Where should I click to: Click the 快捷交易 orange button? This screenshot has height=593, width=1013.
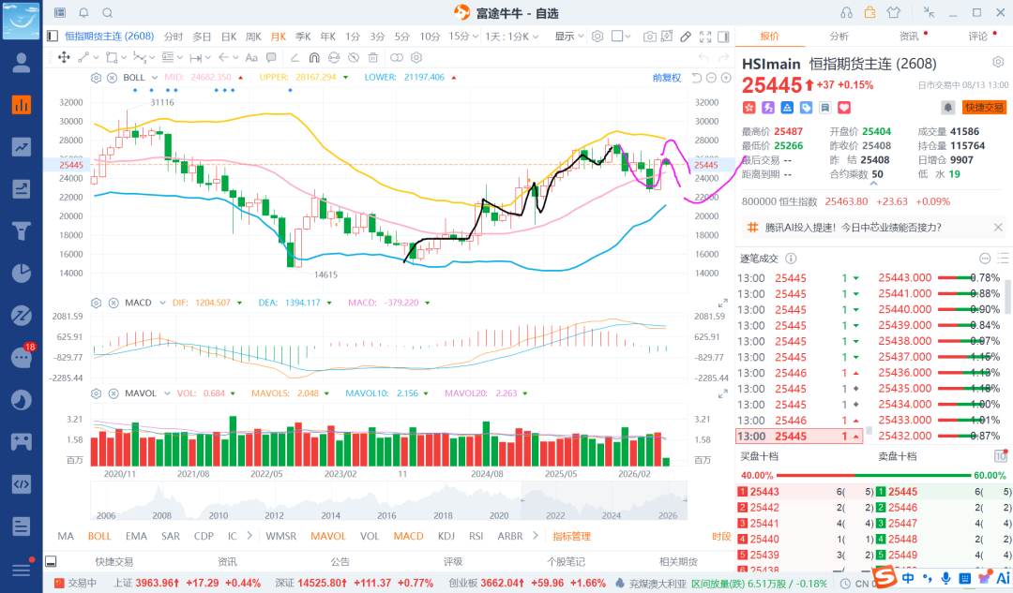tap(984, 108)
